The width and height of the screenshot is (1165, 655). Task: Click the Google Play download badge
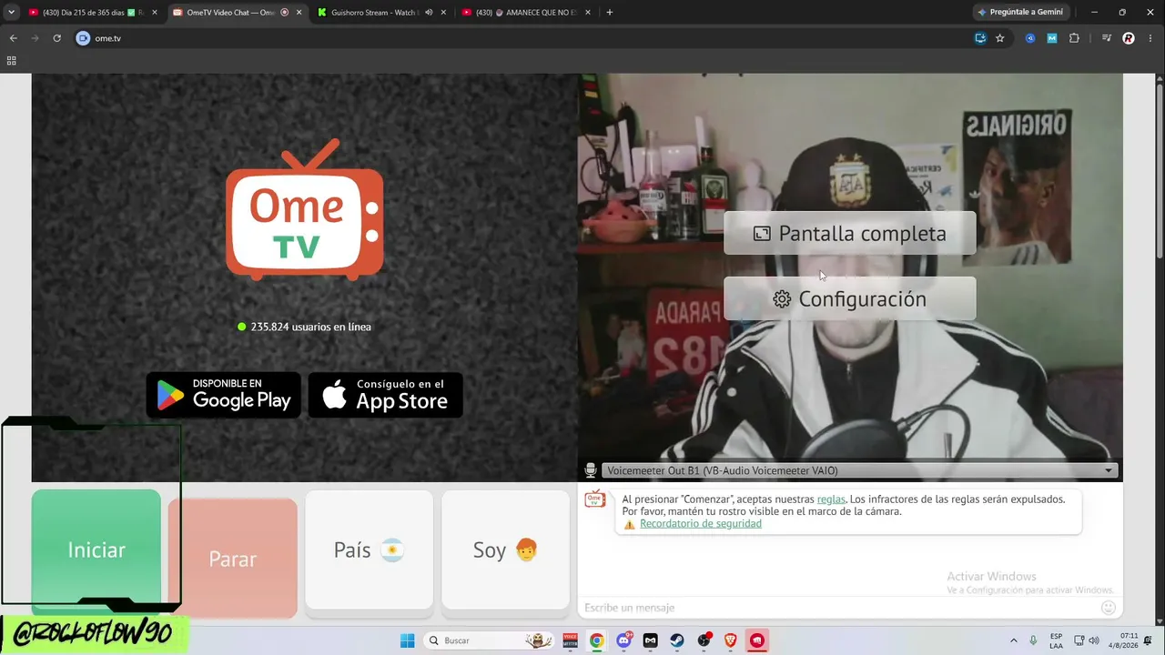point(224,395)
